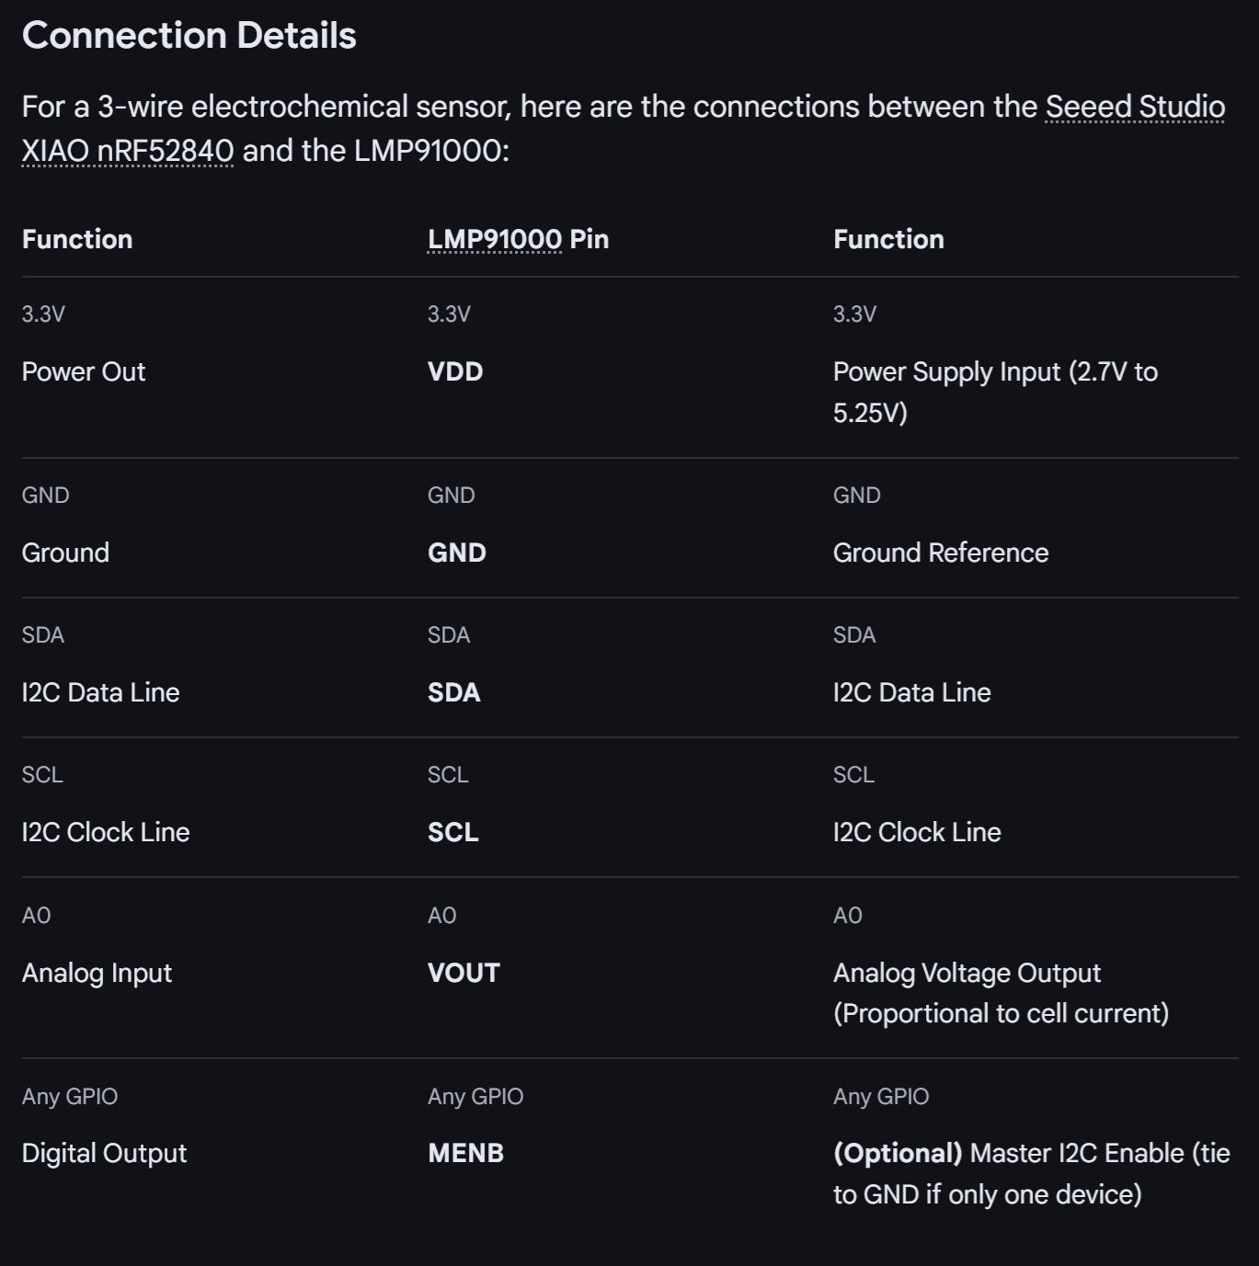Click the AO label above VOUT

pyautogui.click(x=441, y=916)
